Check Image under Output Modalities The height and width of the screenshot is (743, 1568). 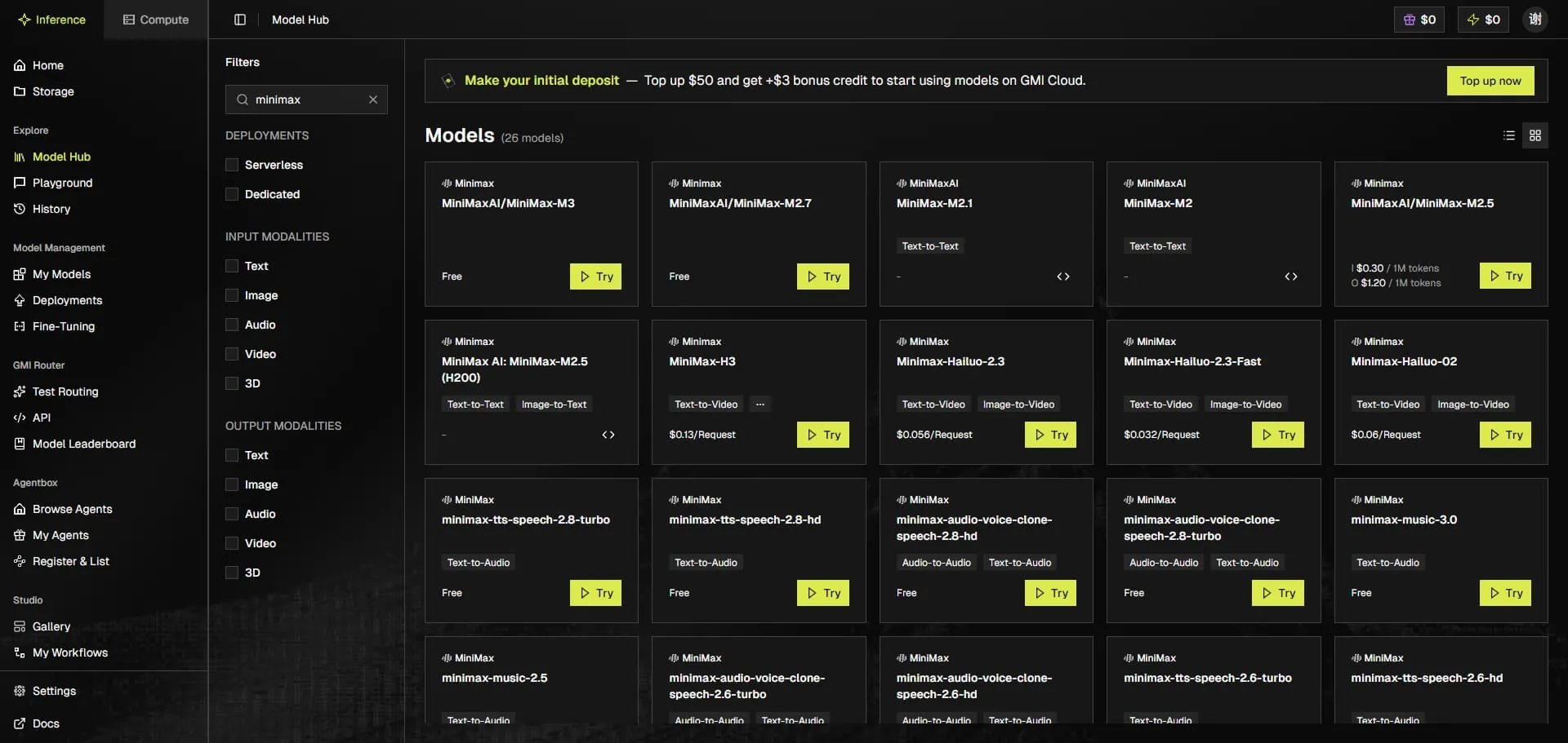coord(232,484)
